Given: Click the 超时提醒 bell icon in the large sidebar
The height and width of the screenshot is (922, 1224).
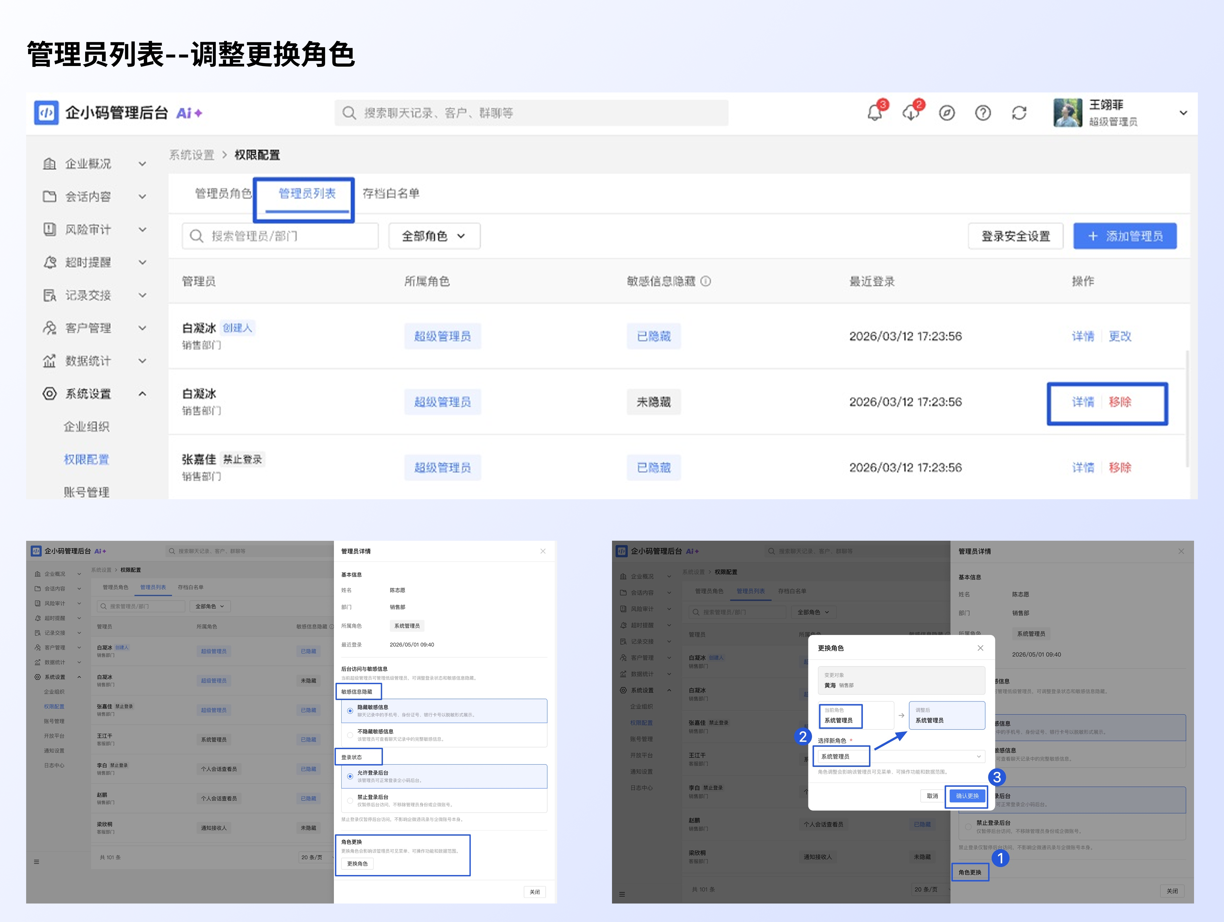Looking at the screenshot, I should pyautogui.click(x=50, y=262).
